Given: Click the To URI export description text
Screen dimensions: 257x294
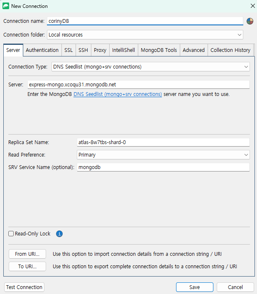Looking at the screenshot, I should 145,267.
